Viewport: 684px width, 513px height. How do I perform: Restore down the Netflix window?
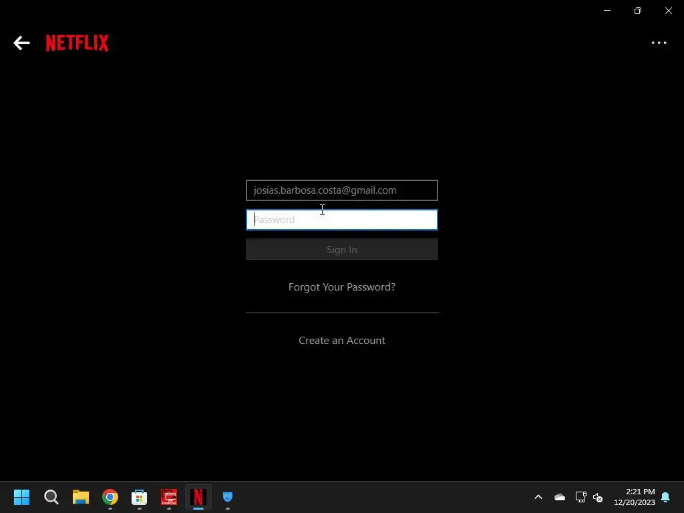[x=638, y=11]
